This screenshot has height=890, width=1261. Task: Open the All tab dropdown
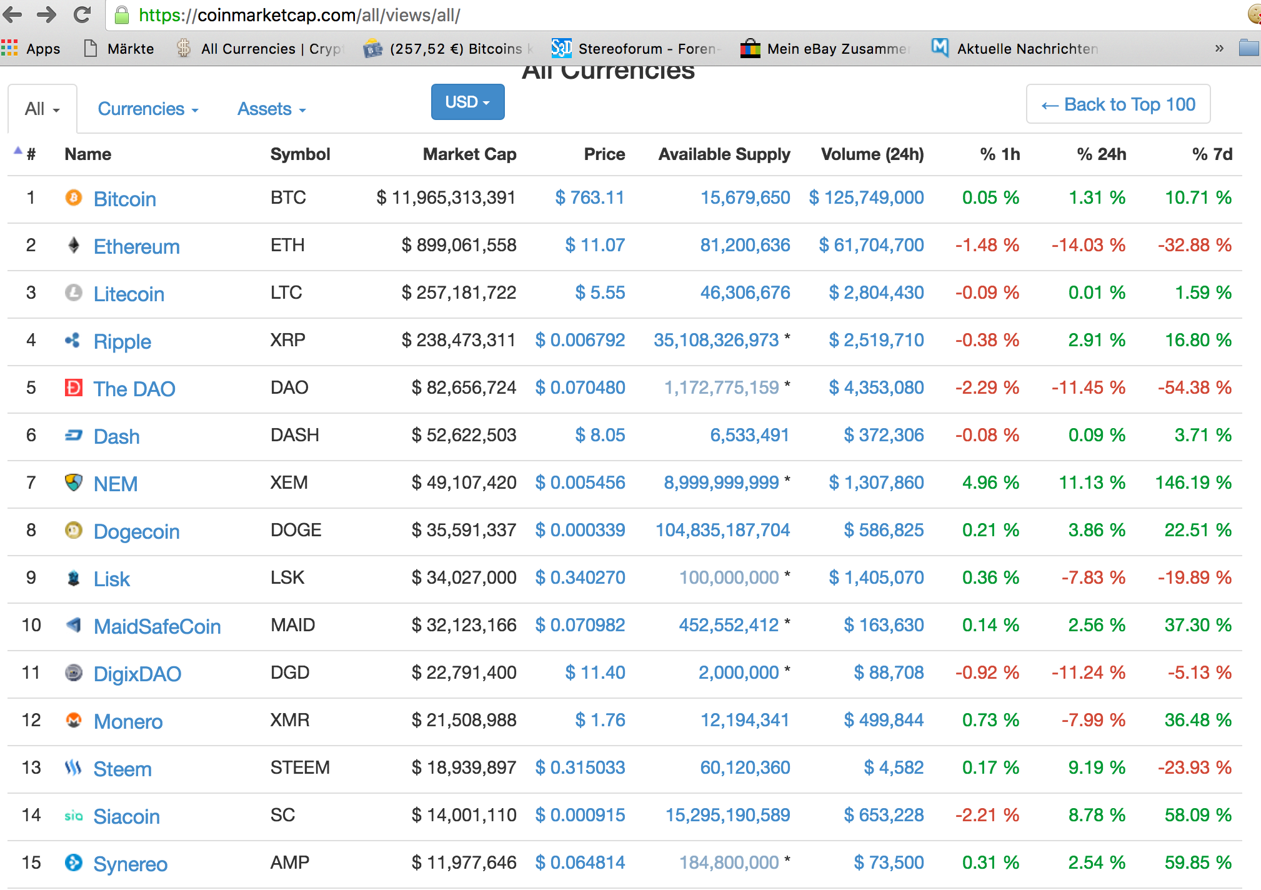pos(42,109)
